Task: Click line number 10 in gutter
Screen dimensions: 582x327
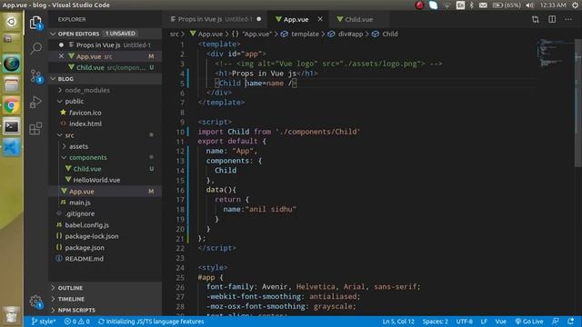Action: 180,132
